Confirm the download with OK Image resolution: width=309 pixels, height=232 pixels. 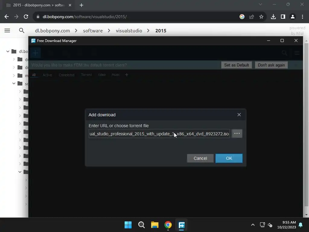[229, 158]
